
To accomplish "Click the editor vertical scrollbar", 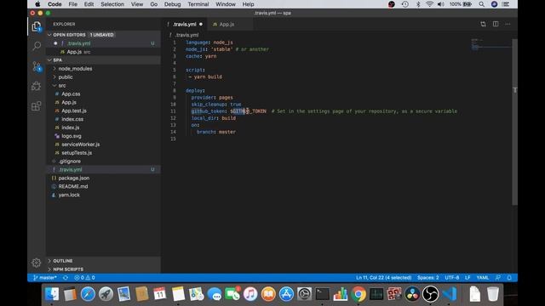I will tap(514, 122).
